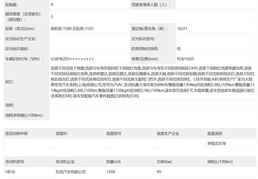Click the VIN value LGBHK2E0
Image resolution: width=258 pixels, height=179 pixels.
click(72, 59)
